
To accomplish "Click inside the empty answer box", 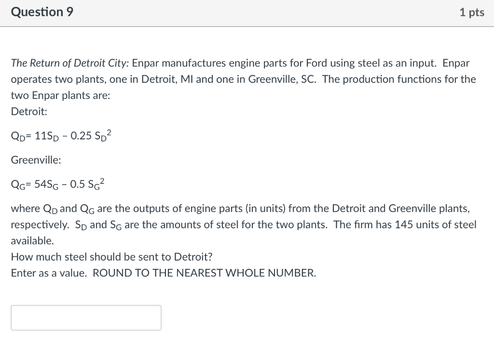I will click(x=86, y=317).
